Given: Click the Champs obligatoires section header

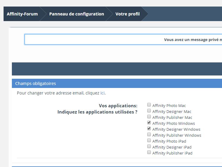Looking at the screenshot, I should 117,83.
